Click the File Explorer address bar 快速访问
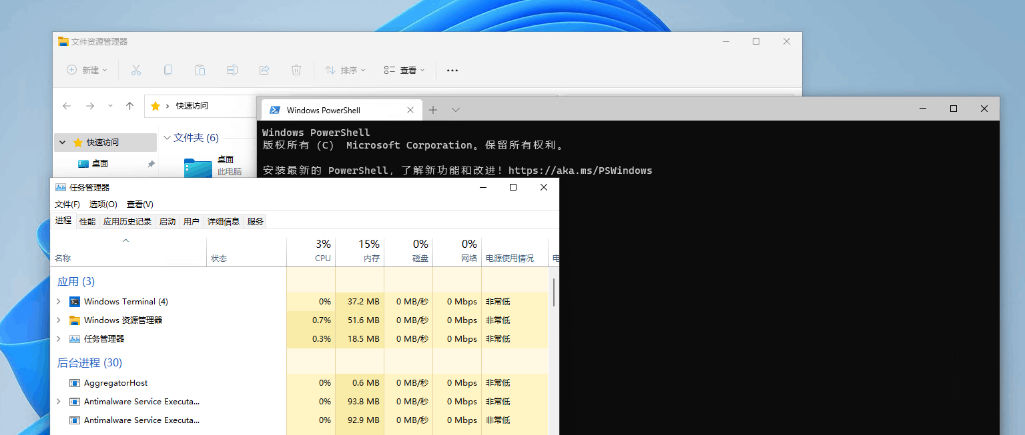Viewport: 1025px width, 435px height. tap(192, 106)
